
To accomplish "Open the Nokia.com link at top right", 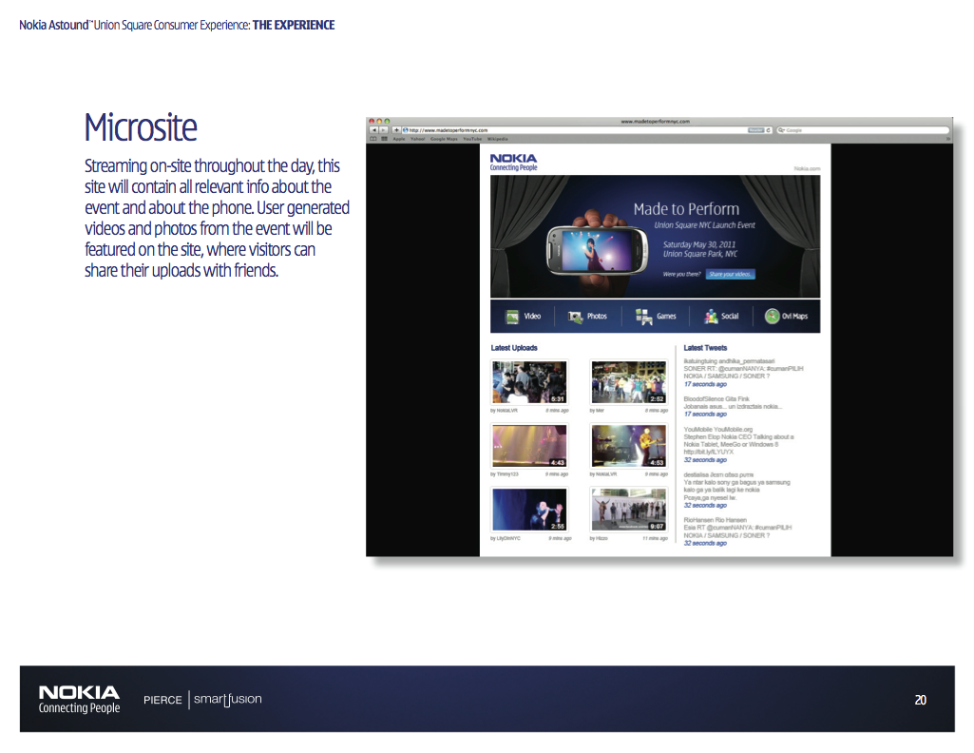I will point(807,168).
